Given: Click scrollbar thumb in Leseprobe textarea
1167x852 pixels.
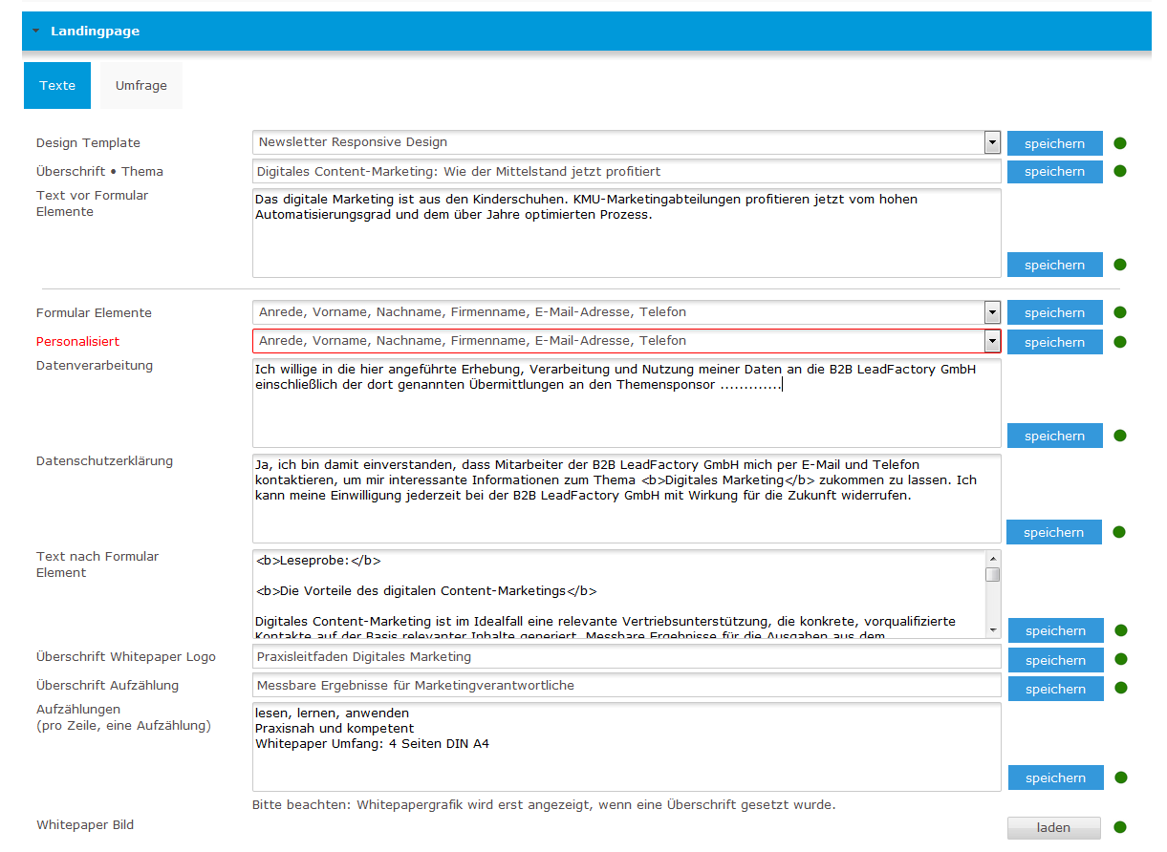Looking at the screenshot, I should pos(993,574).
